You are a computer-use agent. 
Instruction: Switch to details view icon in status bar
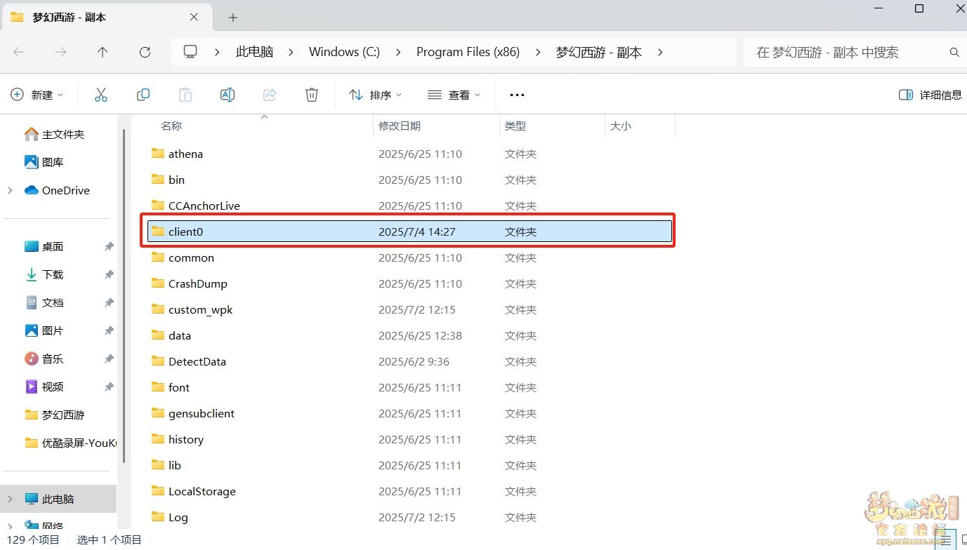(x=947, y=539)
